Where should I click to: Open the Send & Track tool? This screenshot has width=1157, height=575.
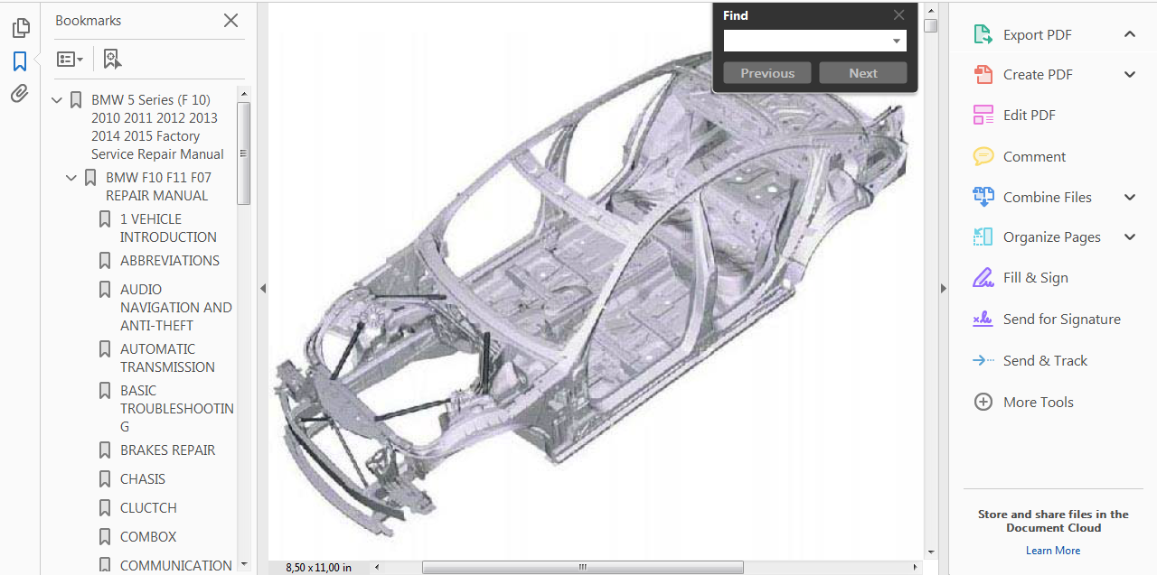1045,360
